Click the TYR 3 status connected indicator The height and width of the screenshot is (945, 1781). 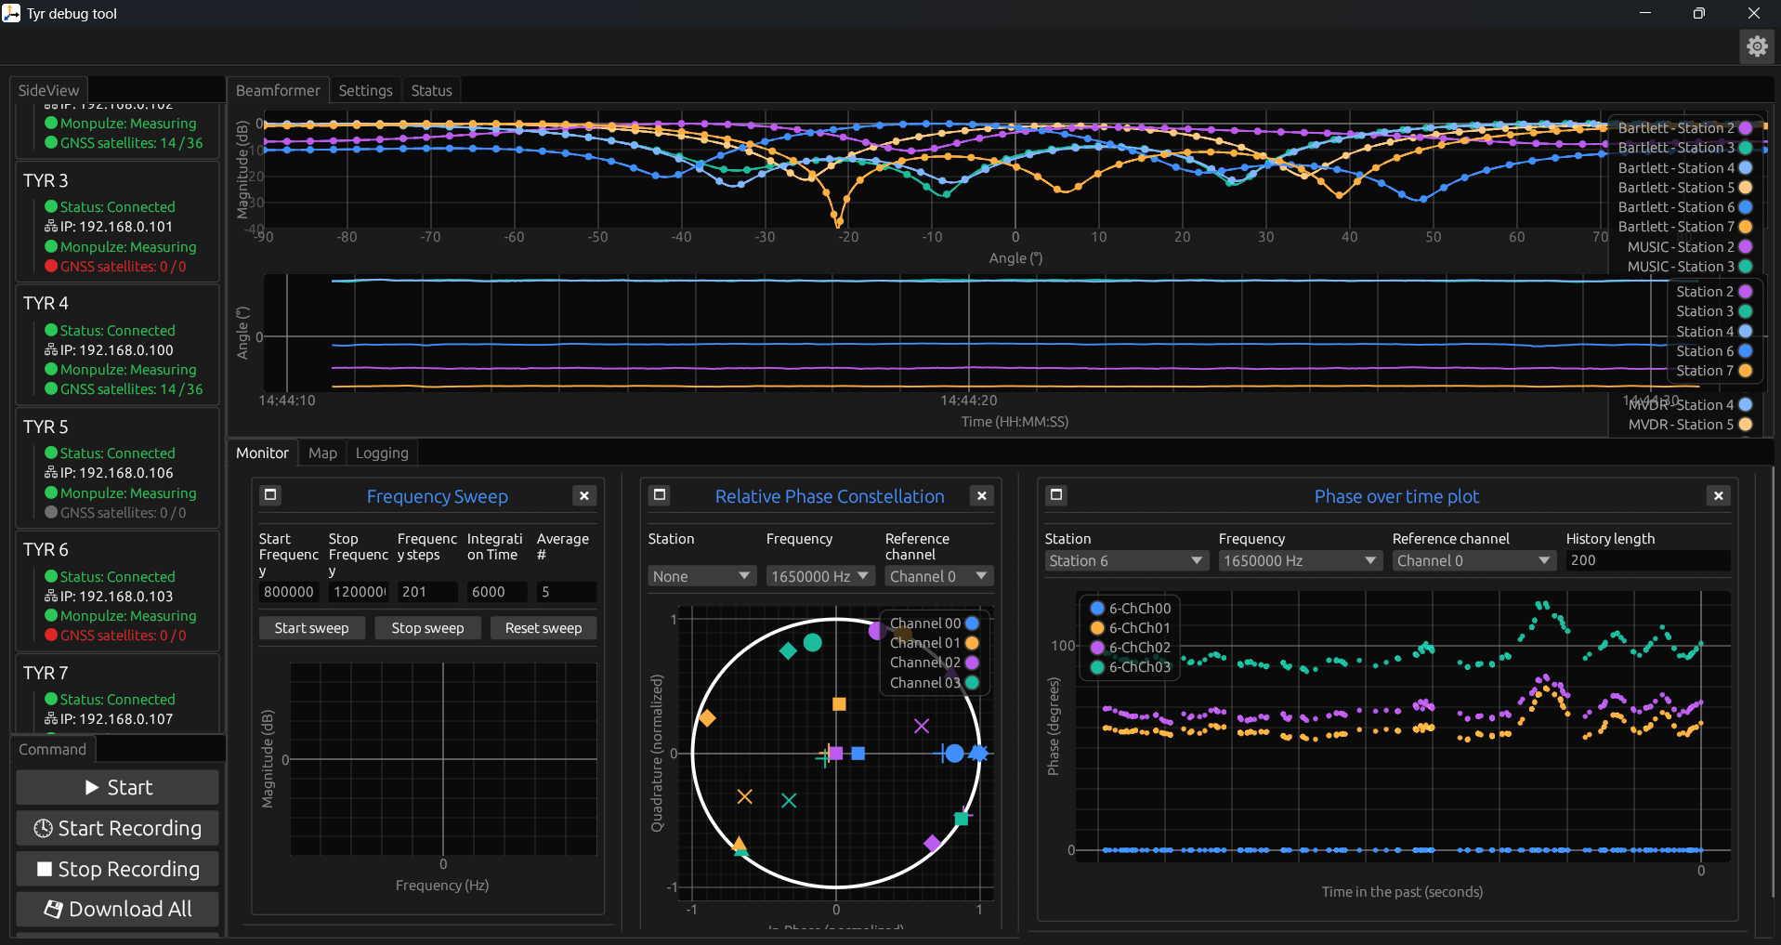(x=51, y=206)
